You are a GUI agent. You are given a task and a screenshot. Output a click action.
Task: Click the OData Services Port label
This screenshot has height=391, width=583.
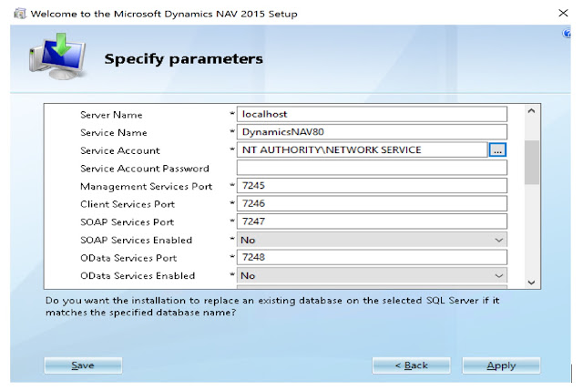coord(128,258)
